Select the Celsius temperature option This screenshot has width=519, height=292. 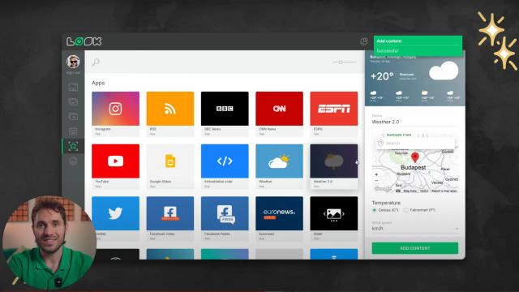375,210
